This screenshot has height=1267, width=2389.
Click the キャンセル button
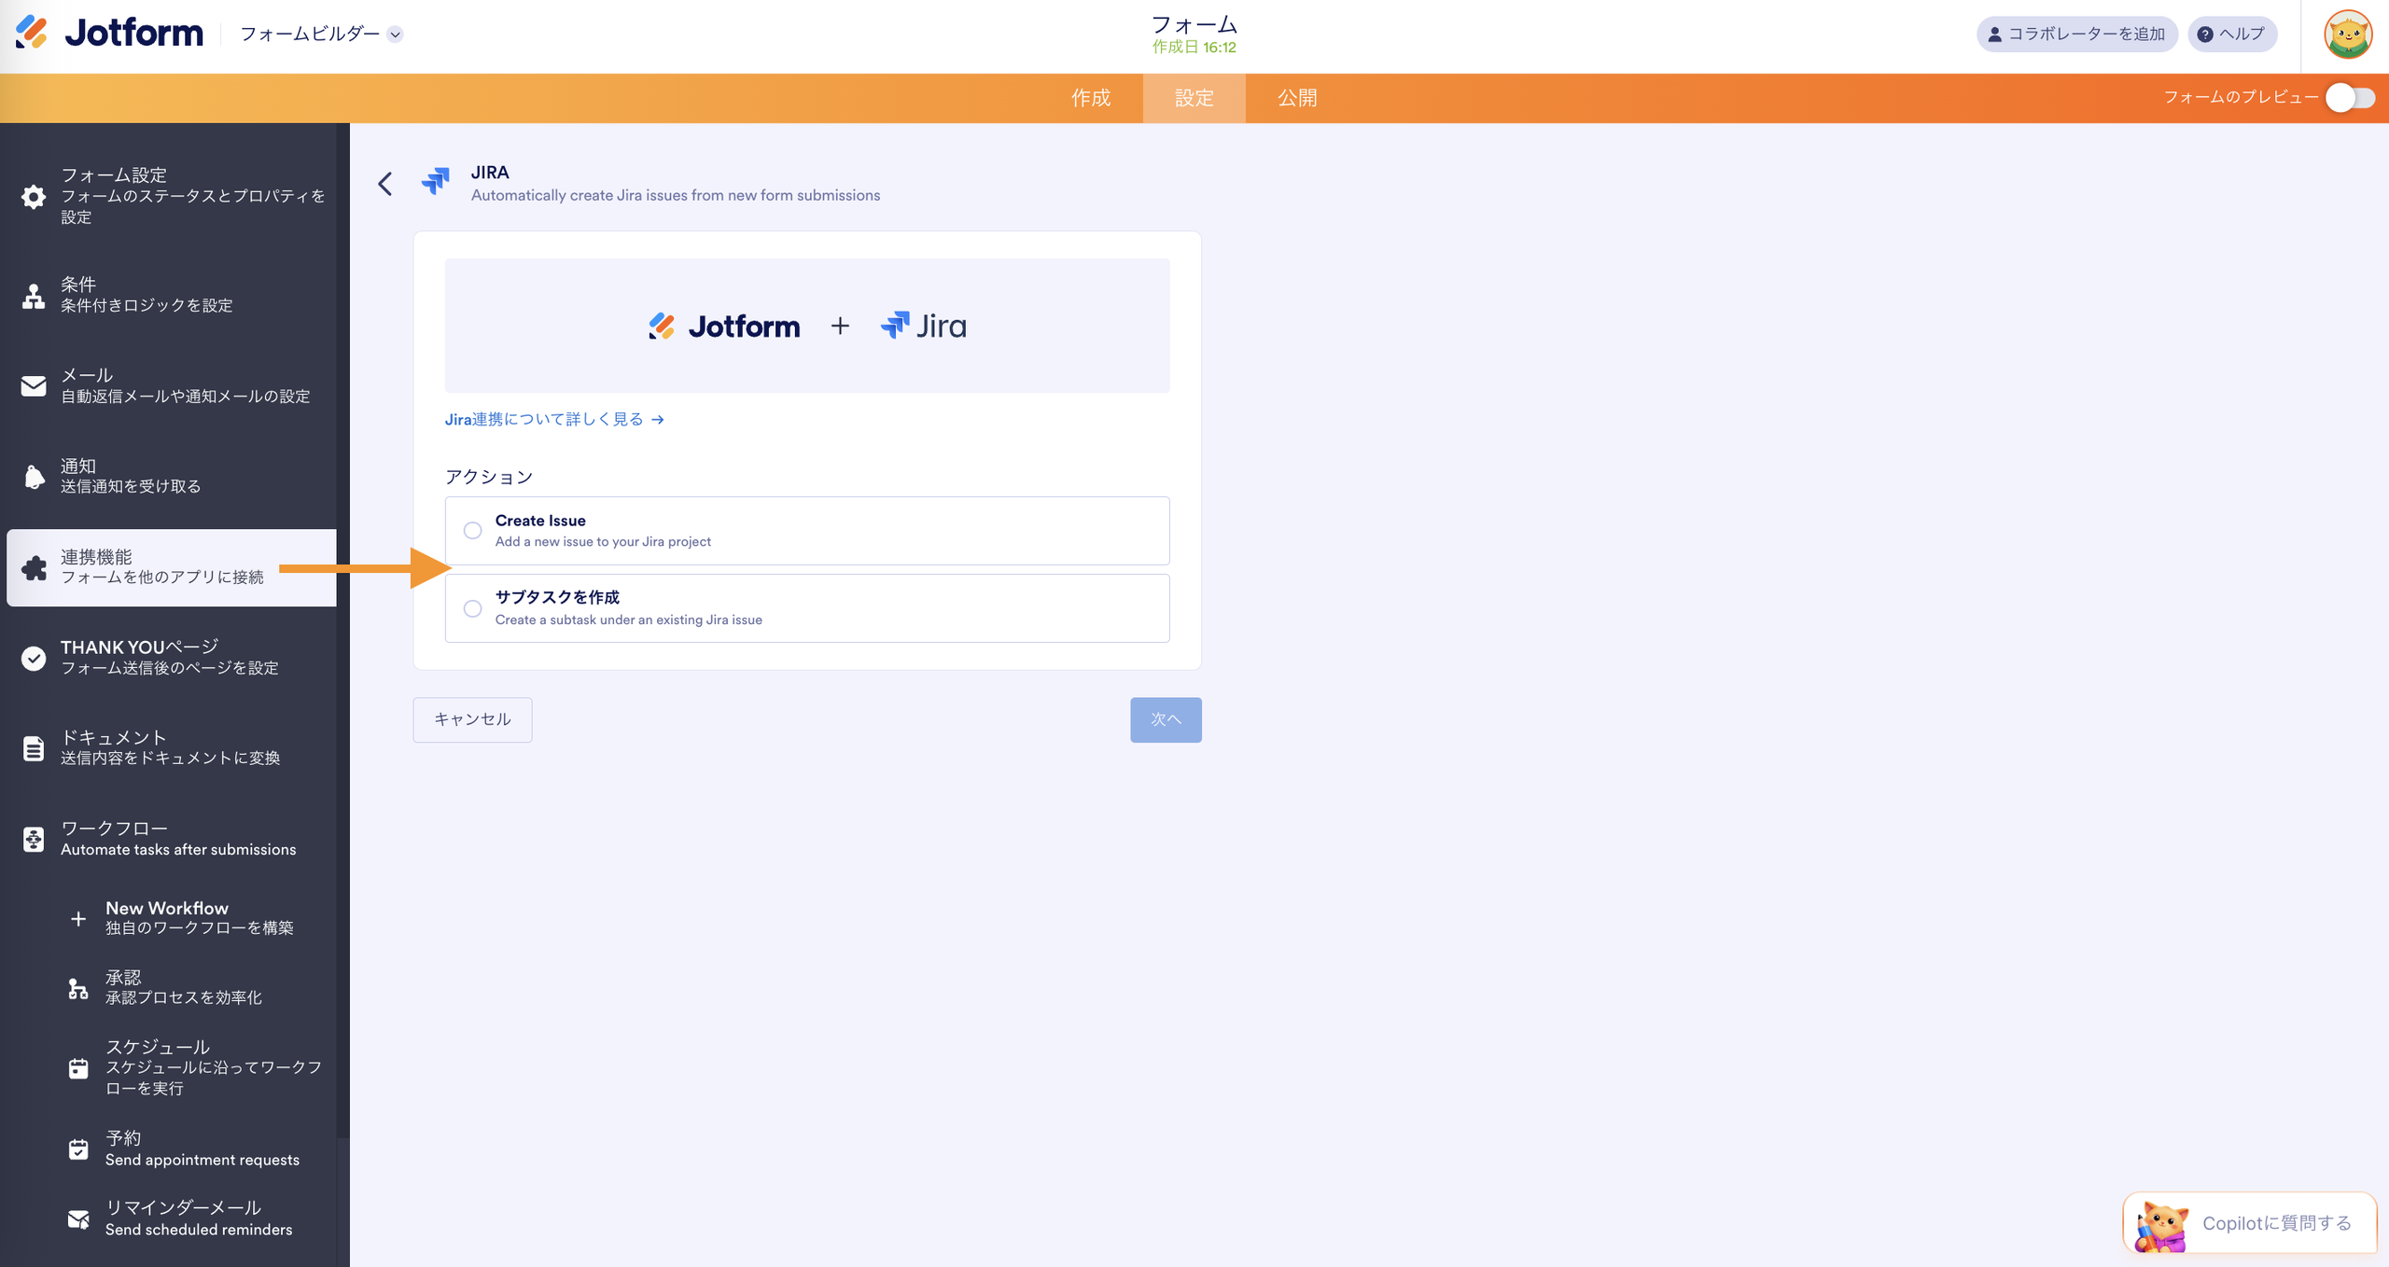tap(472, 719)
